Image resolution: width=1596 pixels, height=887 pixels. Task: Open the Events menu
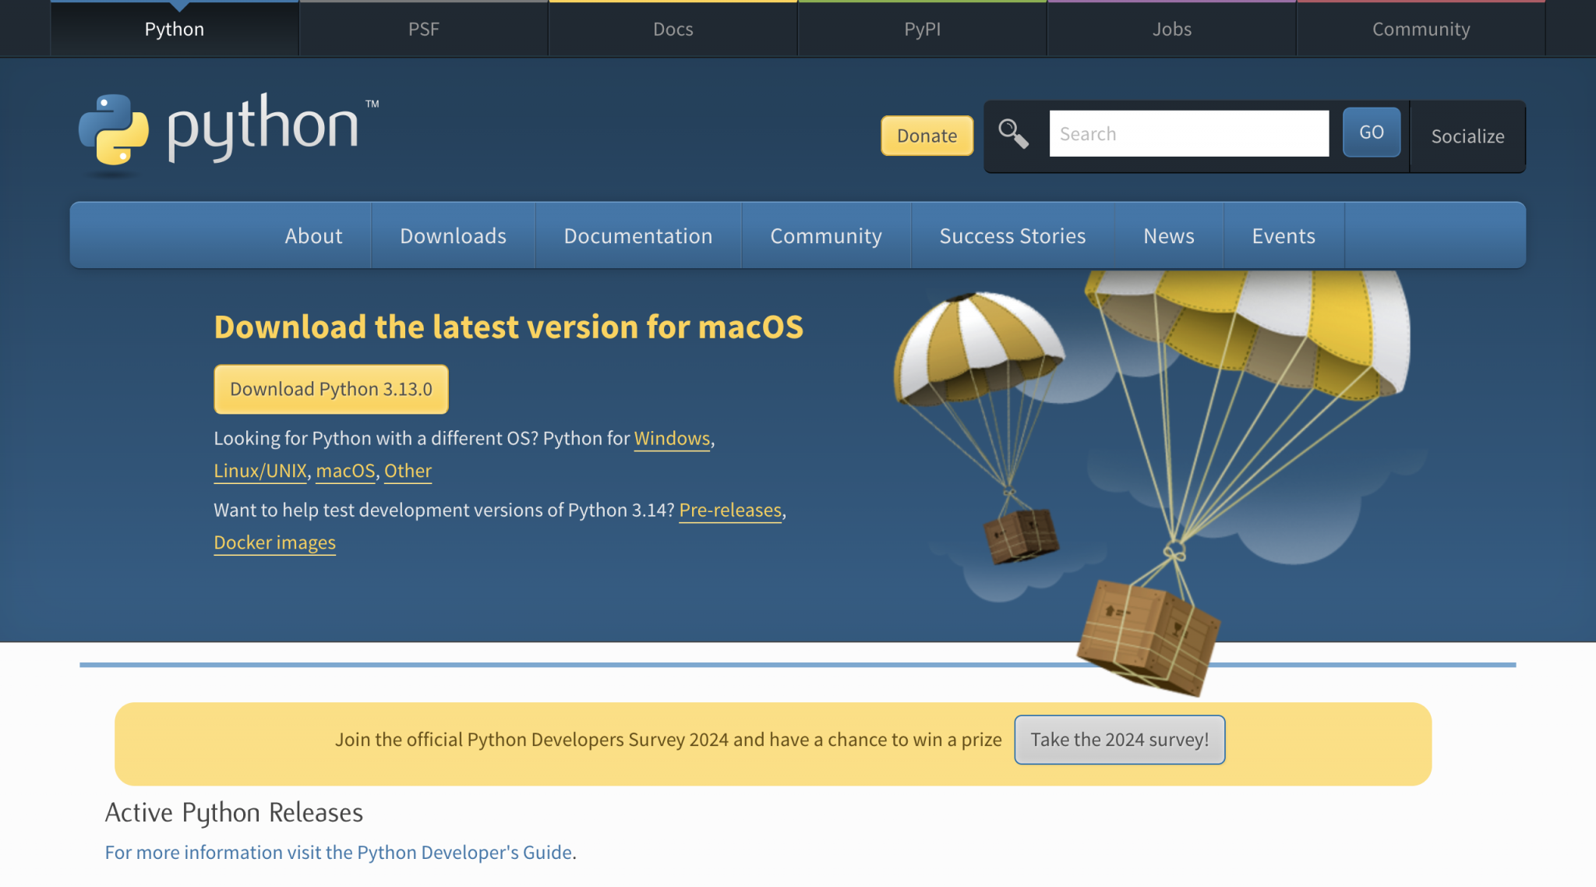click(x=1283, y=235)
